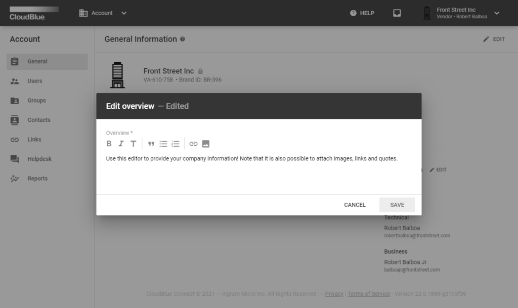Image resolution: width=518 pixels, height=308 pixels.
Task: Insert a hyperlink using link icon
Action: (193, 144)
